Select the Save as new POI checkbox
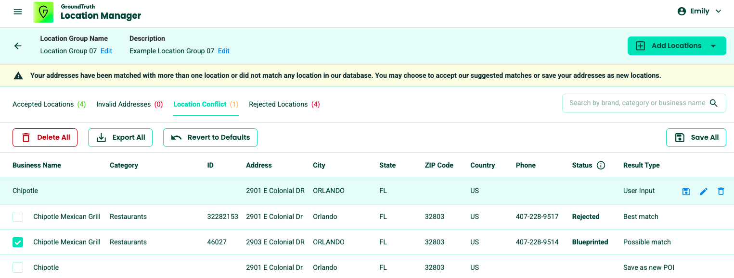 click(18, 268)
